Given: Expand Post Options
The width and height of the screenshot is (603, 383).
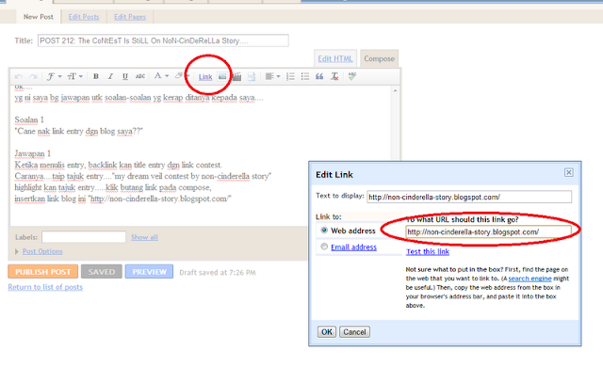Looking at the screenshot, I should pyautogui.click(x=39, y=251).
